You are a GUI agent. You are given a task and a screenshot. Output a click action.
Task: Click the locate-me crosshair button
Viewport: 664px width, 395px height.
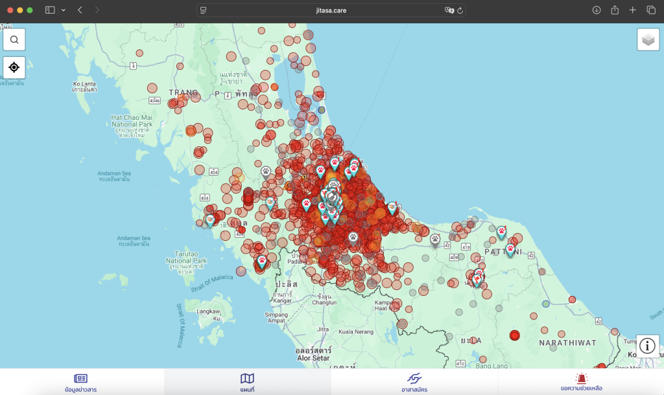[14, 67]
